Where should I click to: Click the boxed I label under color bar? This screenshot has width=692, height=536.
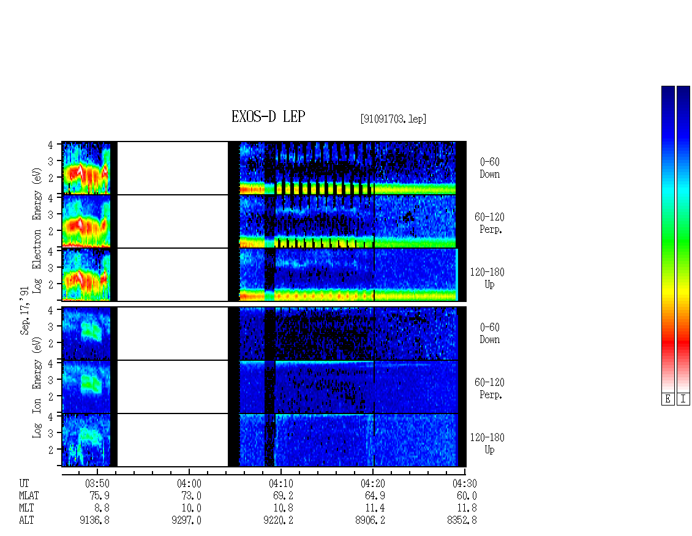pyautogui.click(x=683, y=399)
